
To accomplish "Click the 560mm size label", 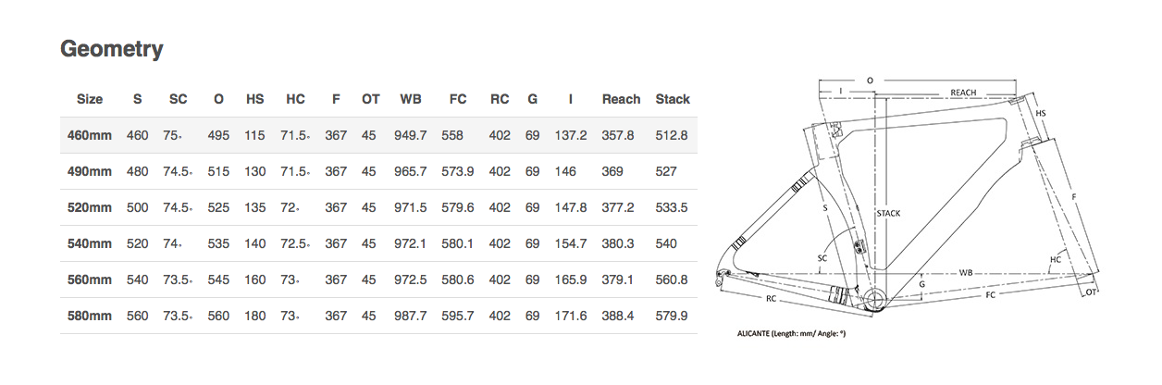I will pyautogui.click(x=90, y=279).
